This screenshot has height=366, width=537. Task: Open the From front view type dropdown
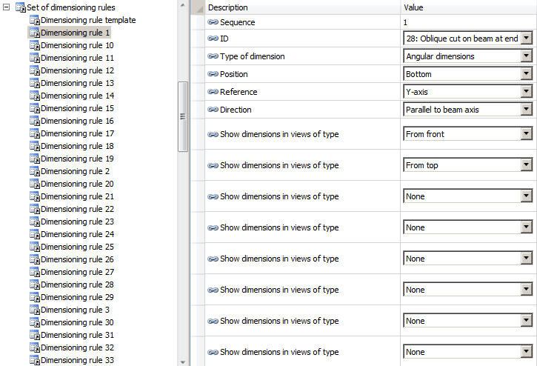point(527,134)
